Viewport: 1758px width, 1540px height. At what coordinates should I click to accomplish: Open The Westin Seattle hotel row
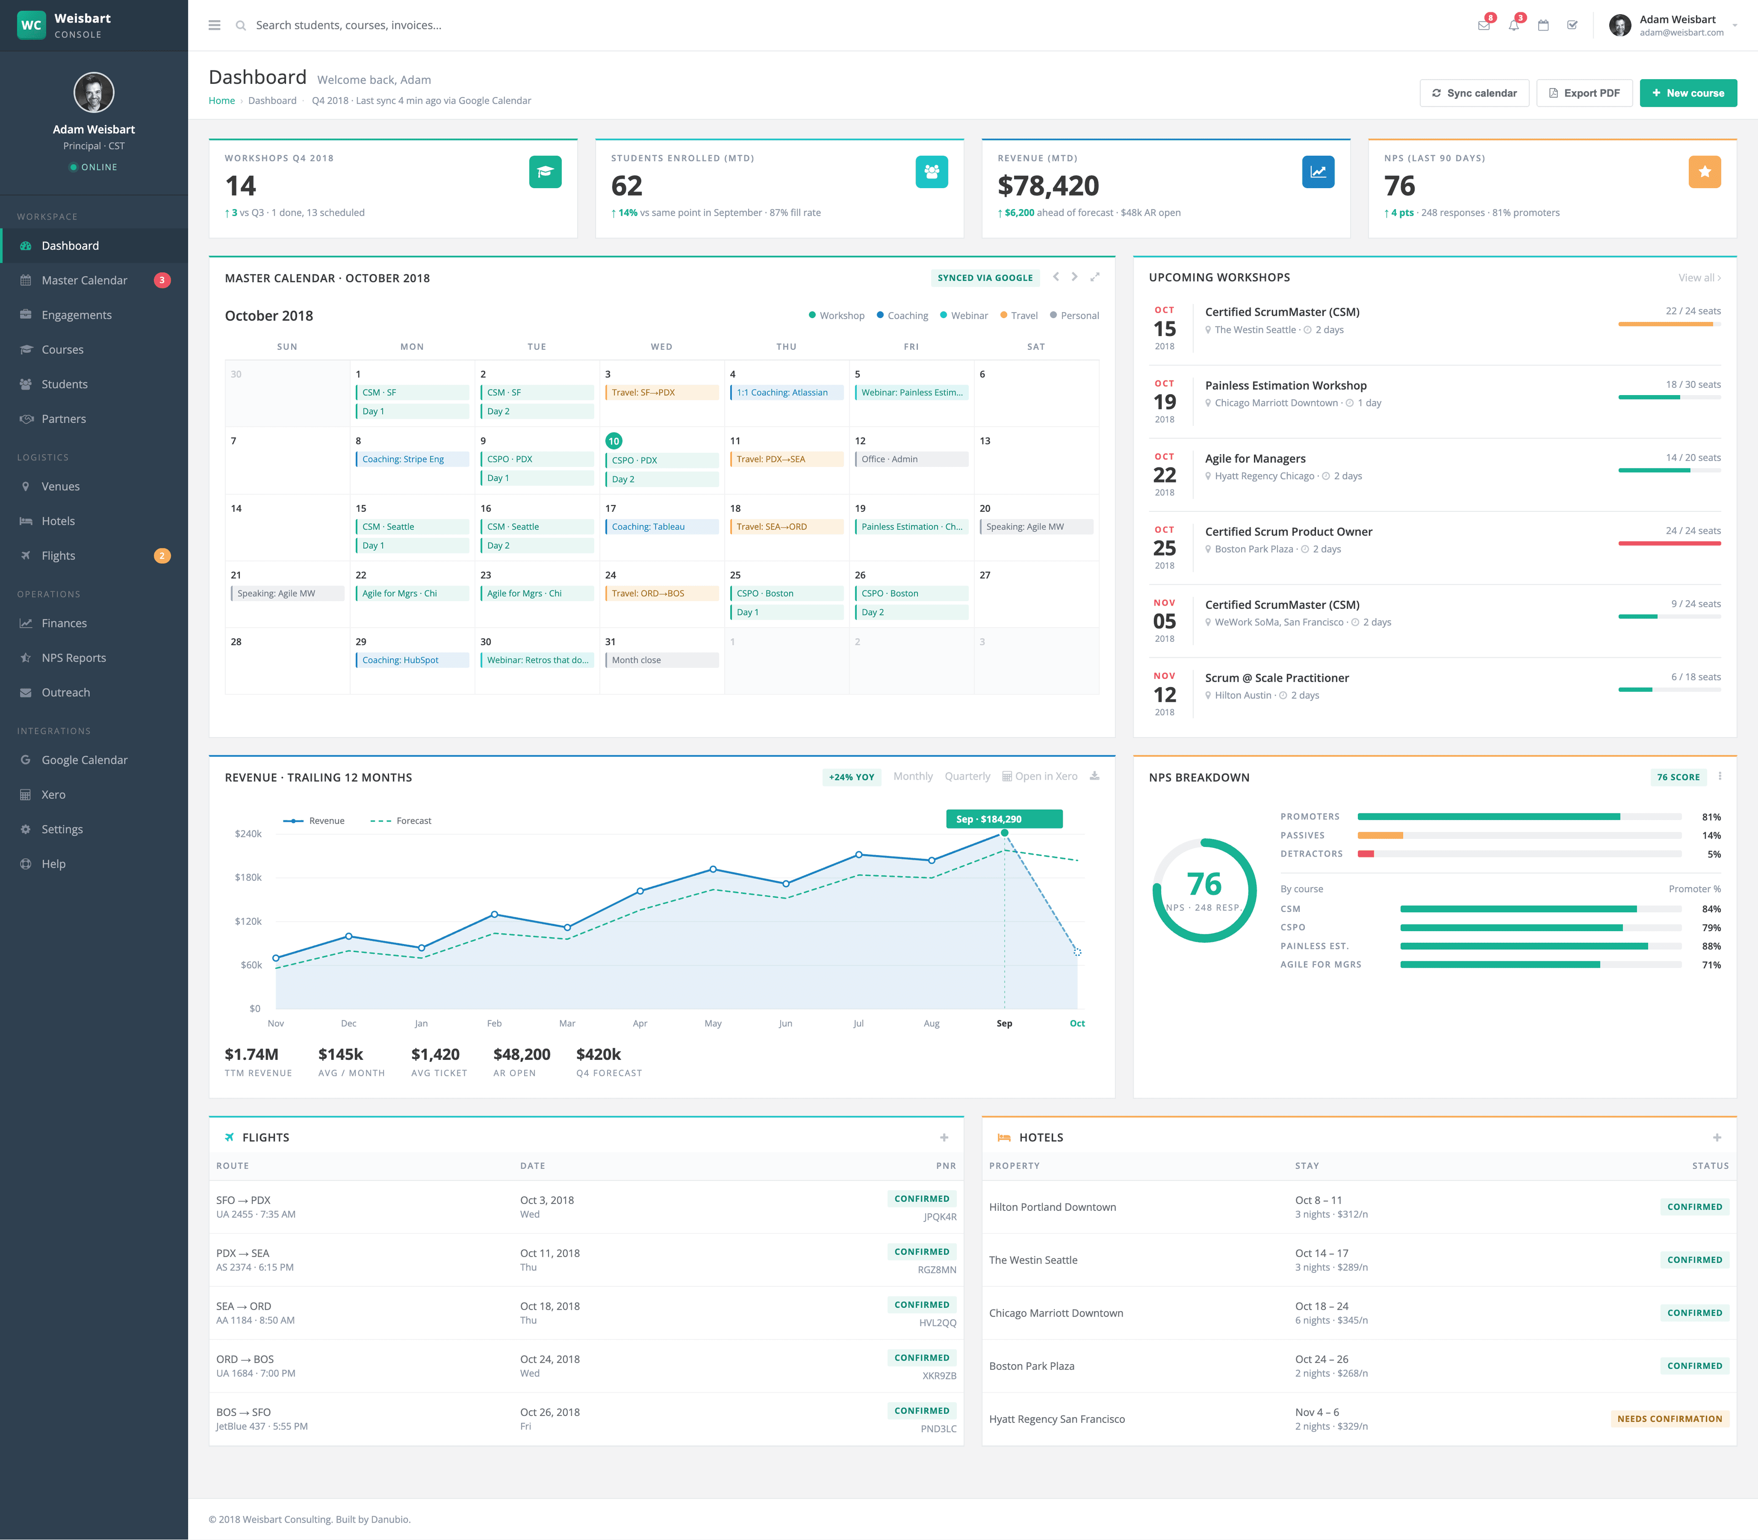1358,1260
